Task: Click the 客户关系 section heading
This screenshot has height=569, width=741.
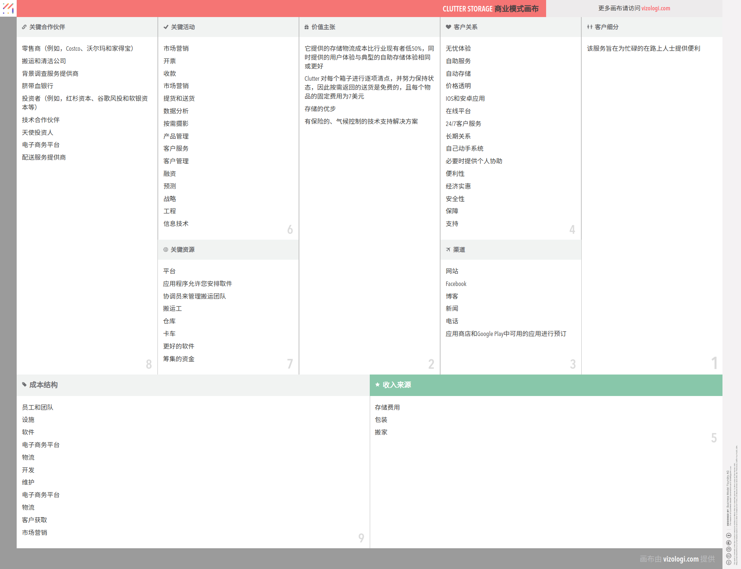Action: (x=465, y=27)
